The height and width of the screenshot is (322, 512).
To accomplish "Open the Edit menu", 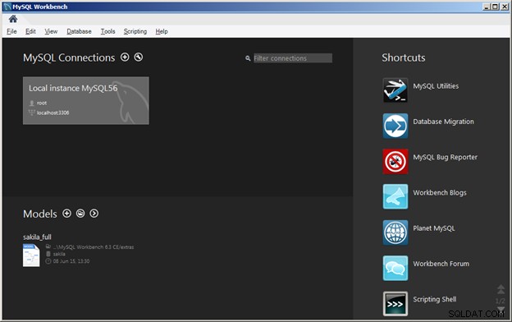I will click(x=30, y=31).
